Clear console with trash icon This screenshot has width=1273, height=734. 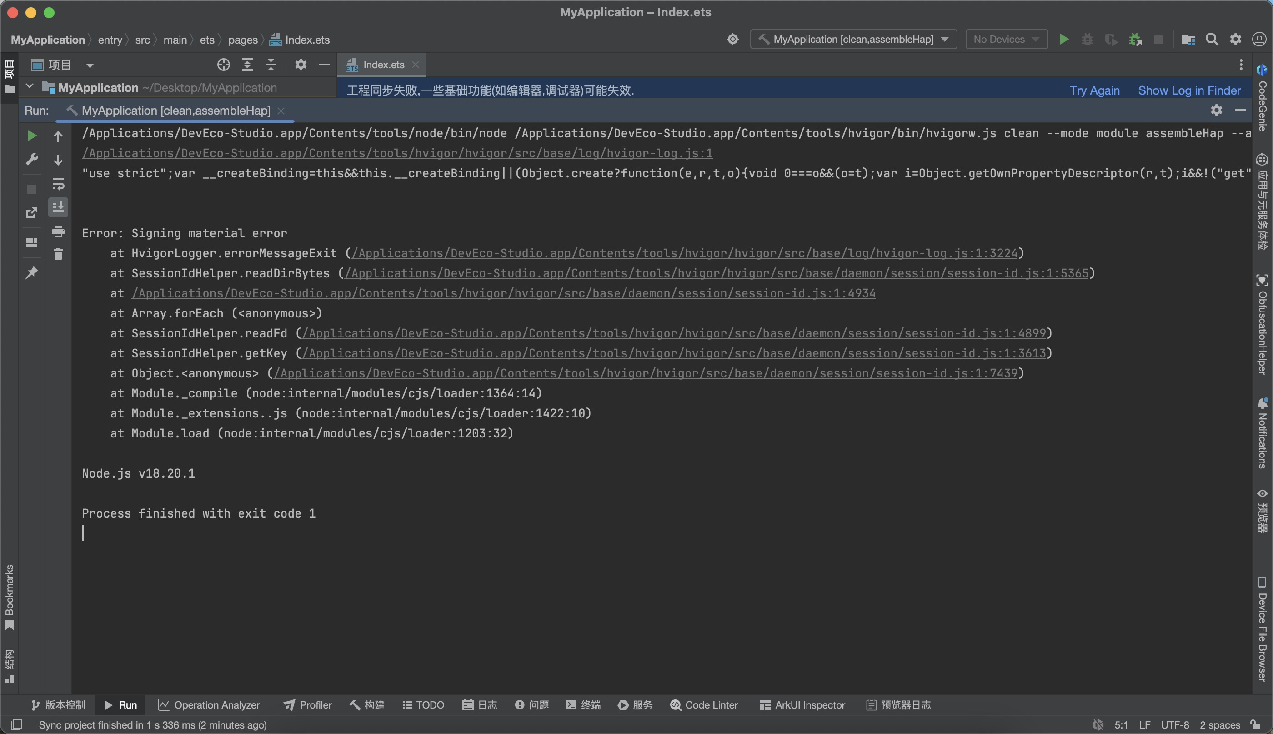[58, 255]
